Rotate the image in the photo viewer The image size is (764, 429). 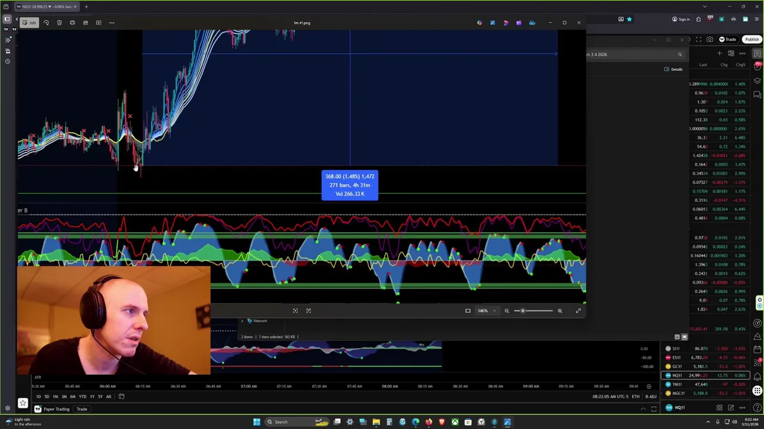tap(46, 23)
